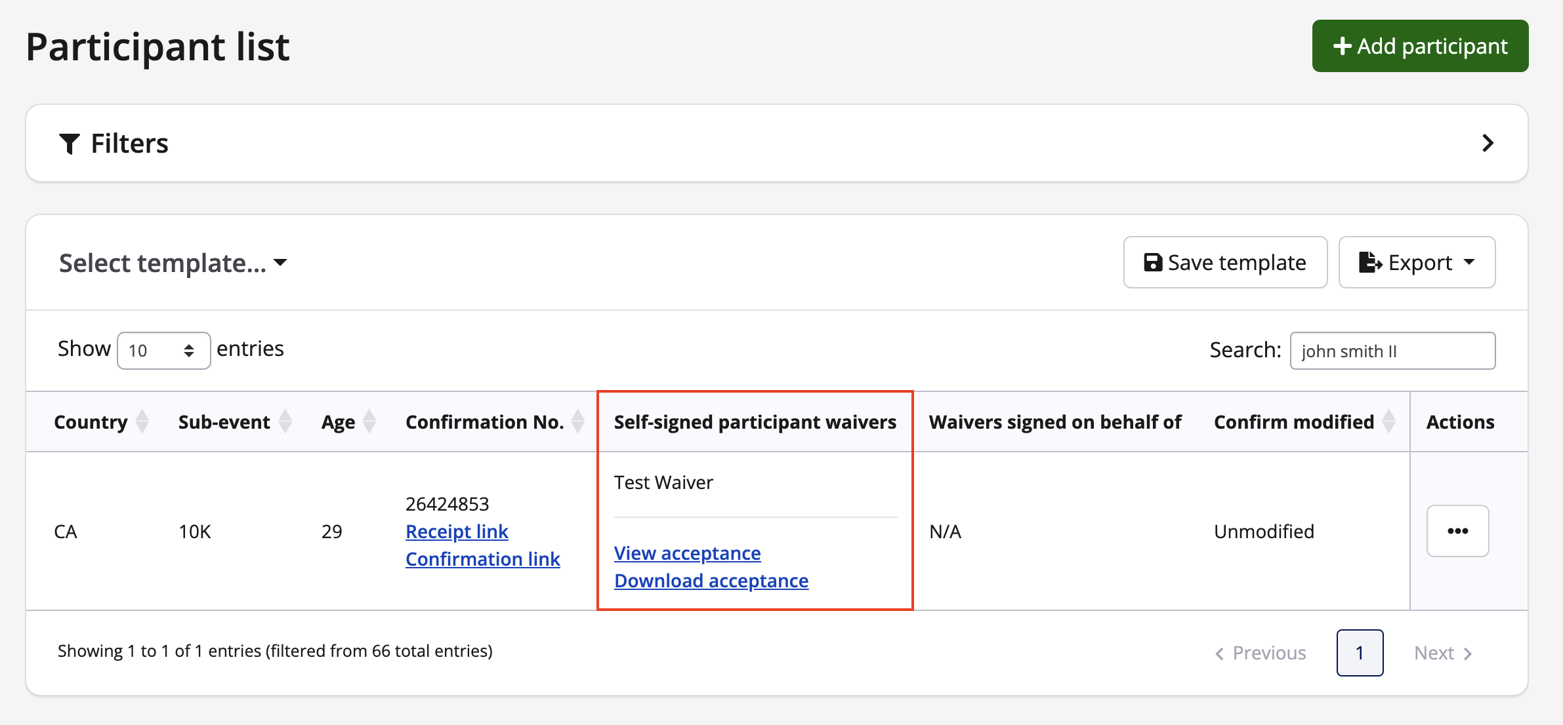Click View acceptance link
Image resolution: width=1563 pixels, height=725 pixels.
(687, 553)
